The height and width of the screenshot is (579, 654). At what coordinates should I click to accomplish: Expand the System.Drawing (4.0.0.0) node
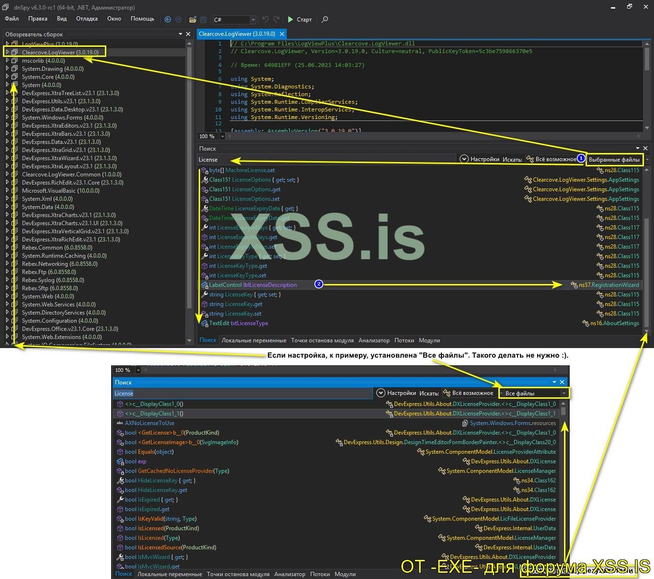pyautogui.click(x=7, y=69)
